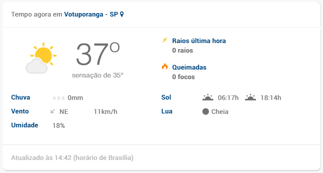Click the Atualizado às 14:42 timestamp
The image size is (323, 173).
point(72,158)
